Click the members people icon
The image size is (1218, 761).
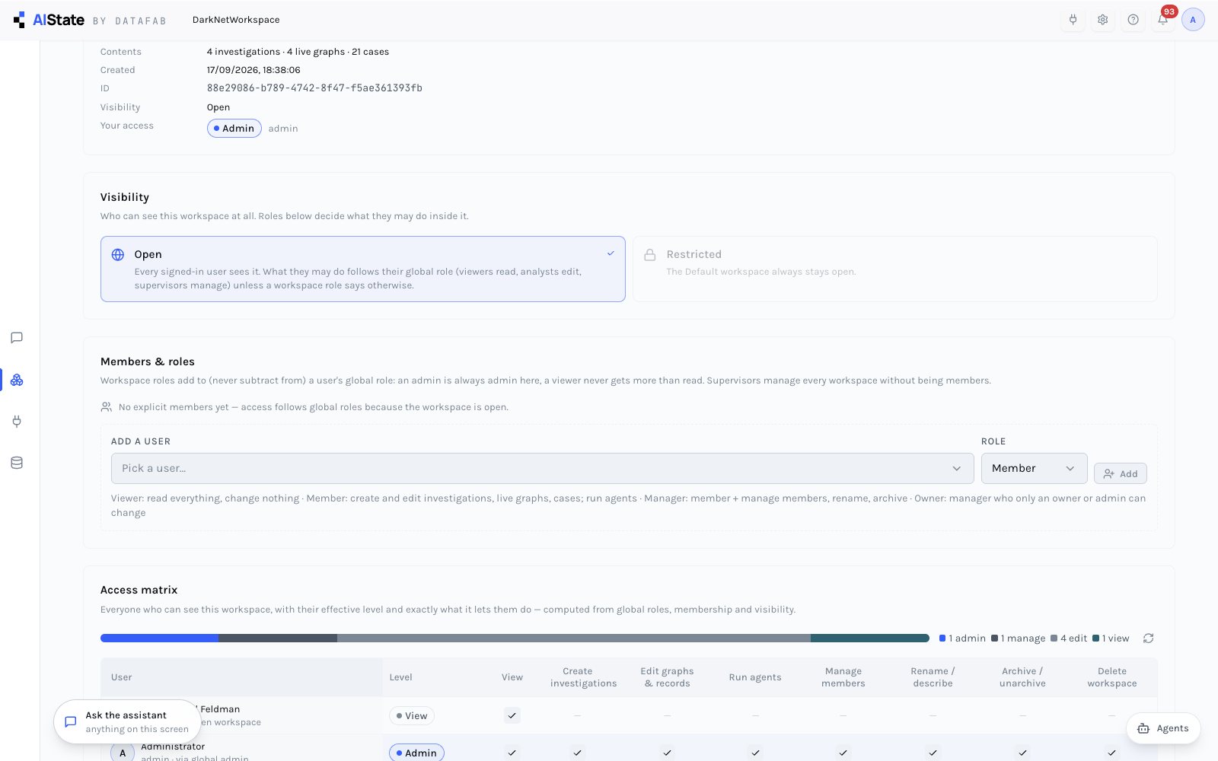[x=107, y=407]
